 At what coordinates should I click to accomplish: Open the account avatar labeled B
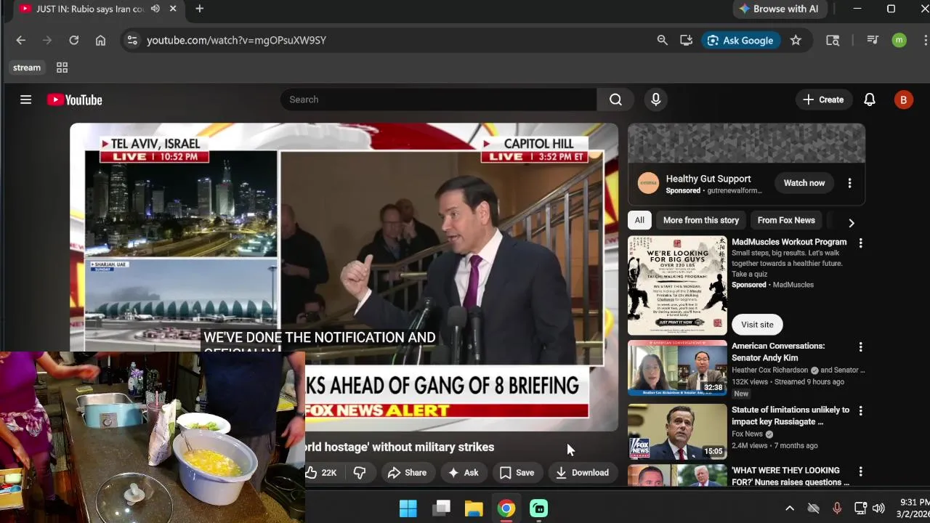click(x=903, y=100)
